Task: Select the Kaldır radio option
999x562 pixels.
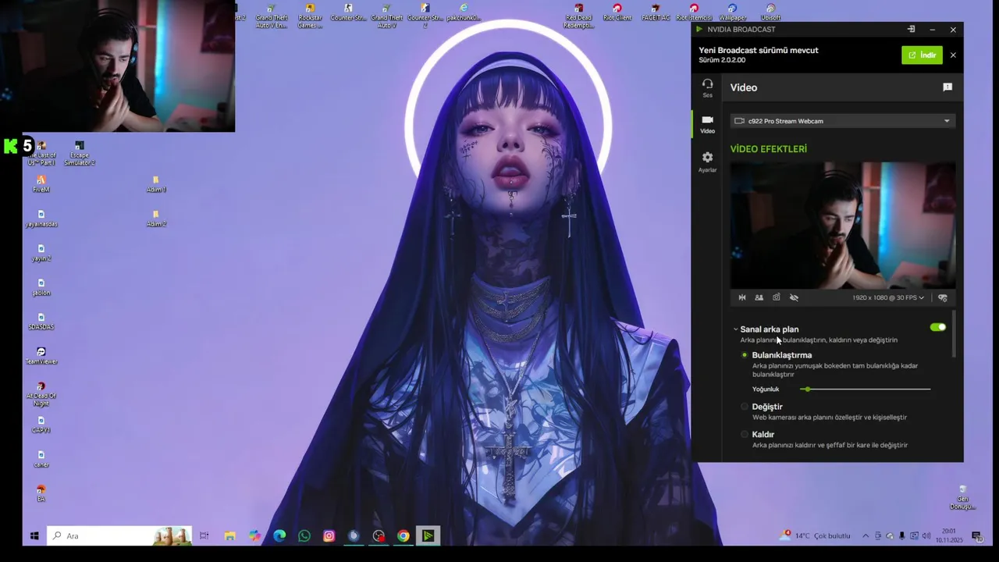Action: point(745,435)
